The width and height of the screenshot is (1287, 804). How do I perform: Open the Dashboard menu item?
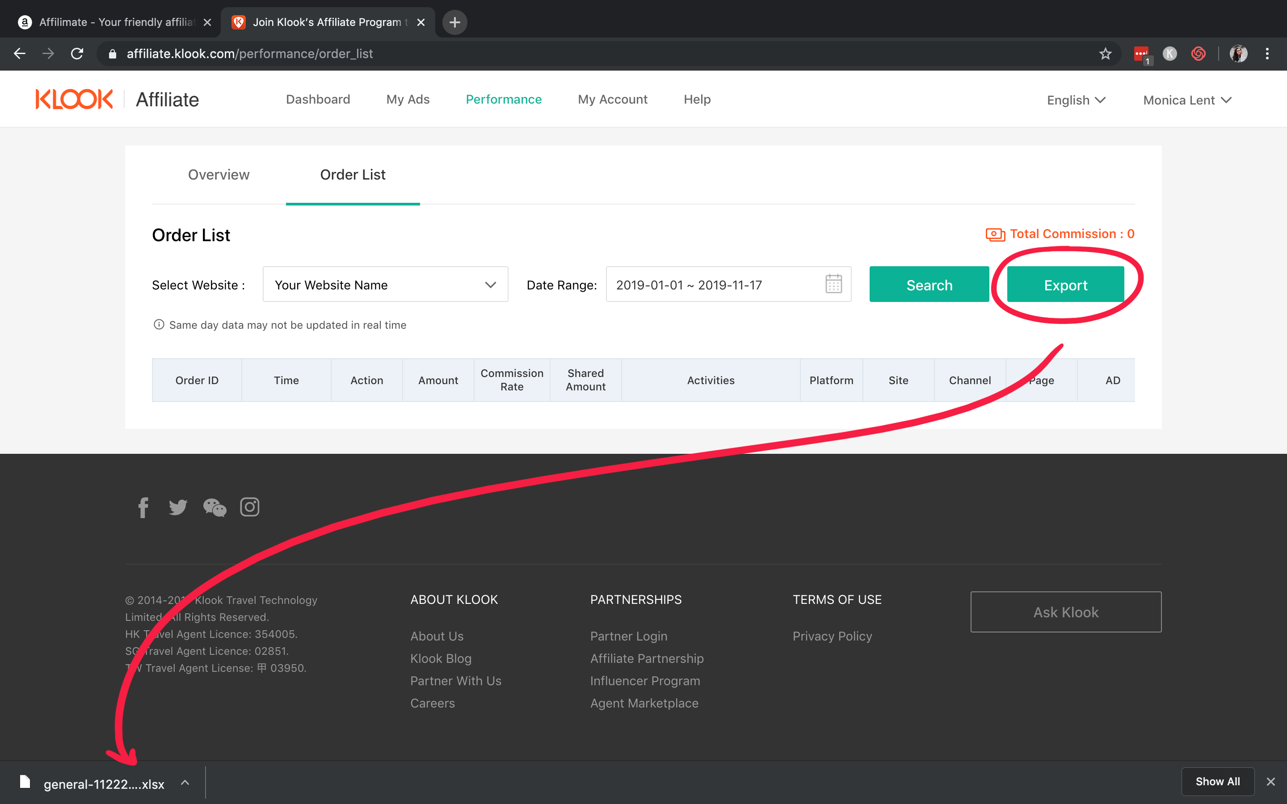pos(318,100)
